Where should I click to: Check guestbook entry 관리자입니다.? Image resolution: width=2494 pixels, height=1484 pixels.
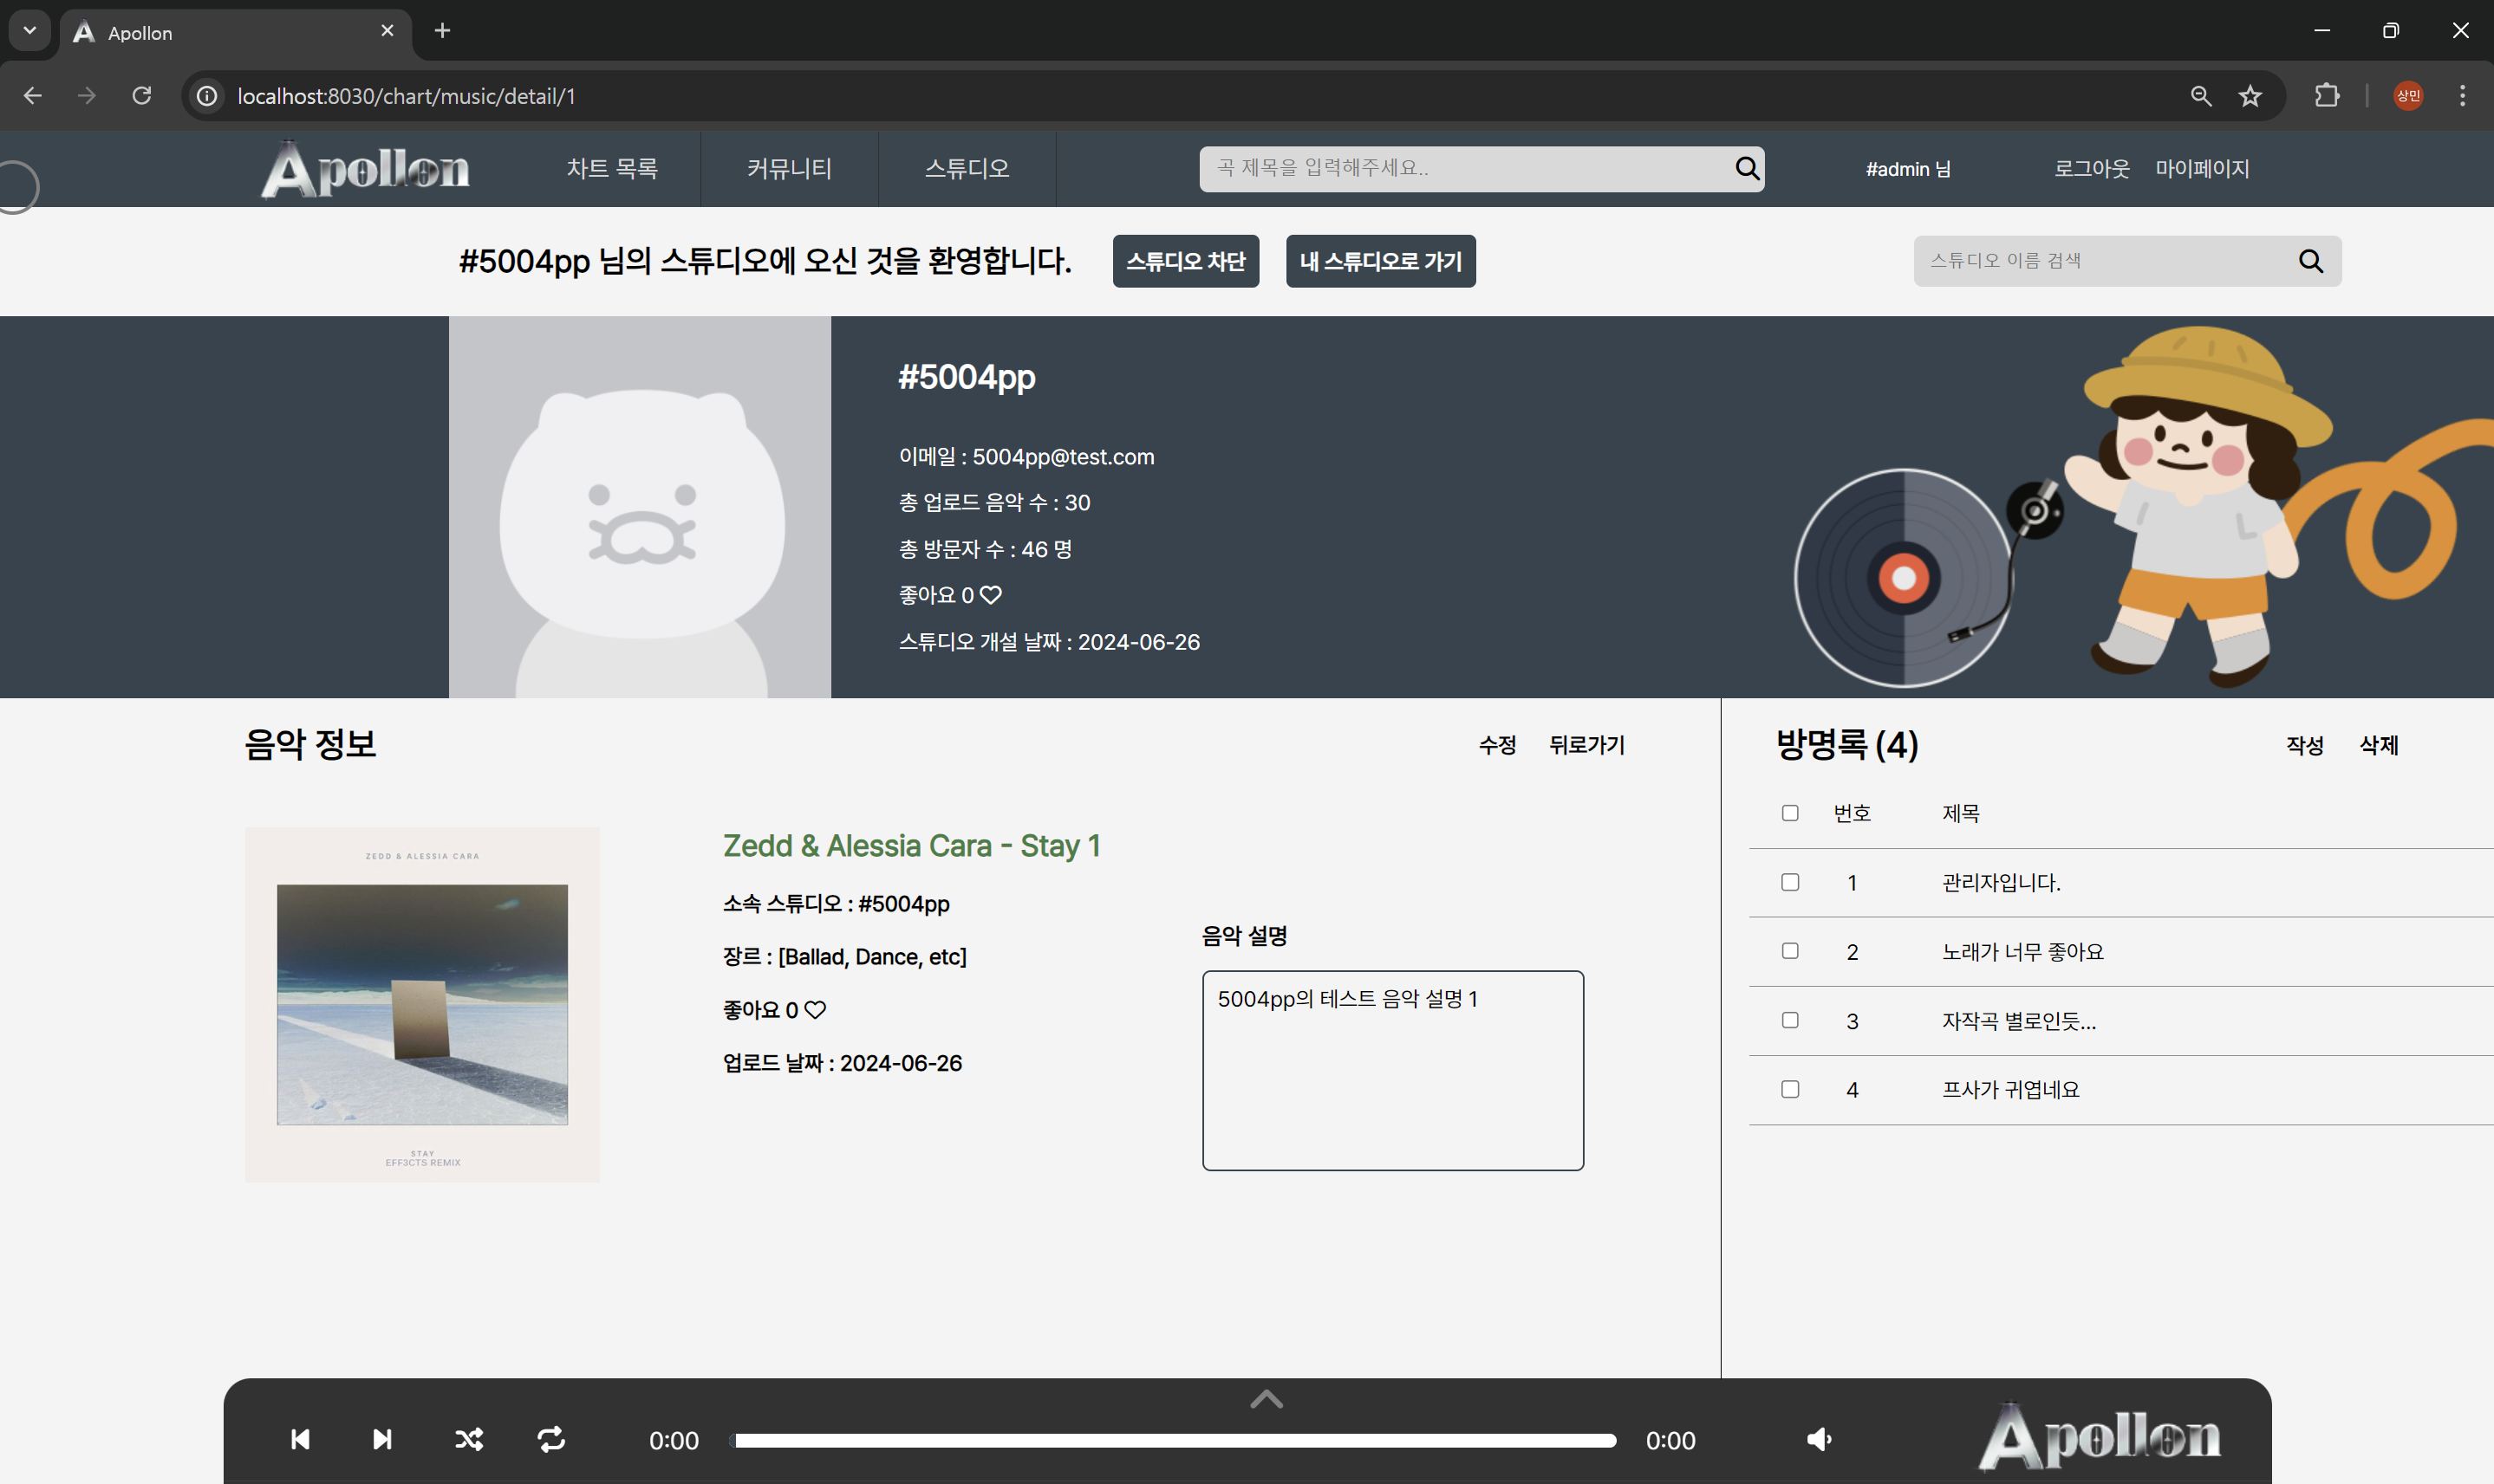coord(1790,882)
